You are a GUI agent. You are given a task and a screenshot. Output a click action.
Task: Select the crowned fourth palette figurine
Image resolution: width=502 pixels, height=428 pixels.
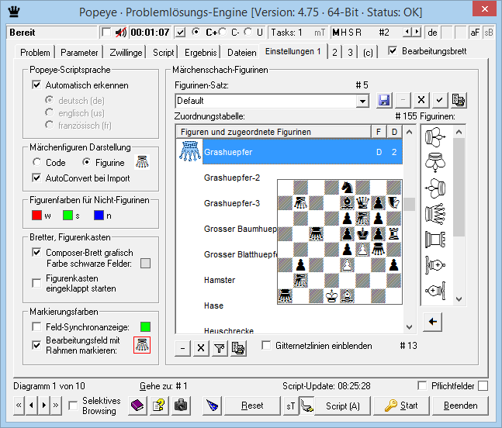click(435, 214)
